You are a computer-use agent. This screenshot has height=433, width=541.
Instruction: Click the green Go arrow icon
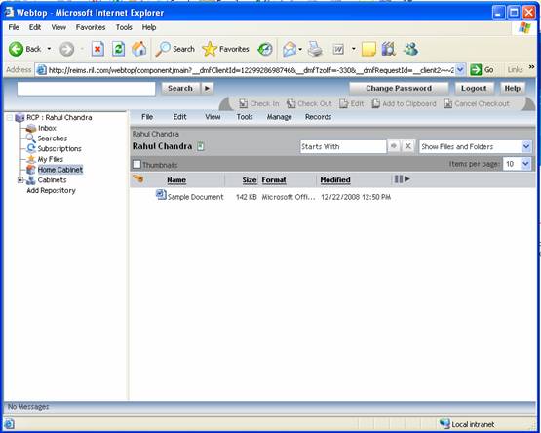(x=476, y=70)
